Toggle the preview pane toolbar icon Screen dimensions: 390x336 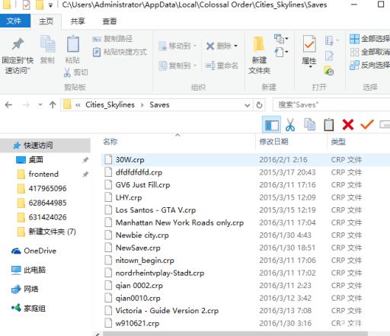[x=271, y=125]
